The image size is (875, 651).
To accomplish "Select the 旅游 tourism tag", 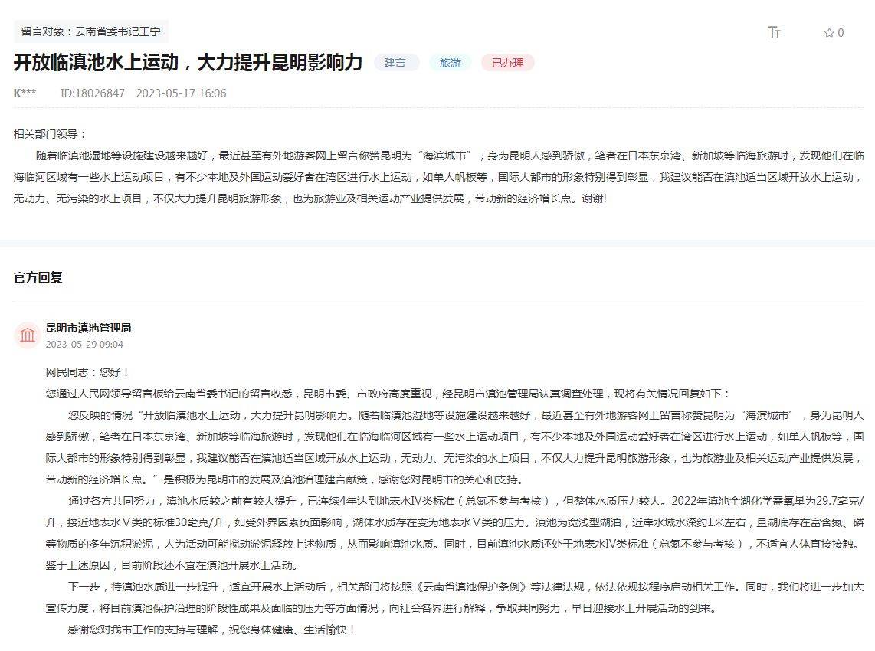I will 451,63.
